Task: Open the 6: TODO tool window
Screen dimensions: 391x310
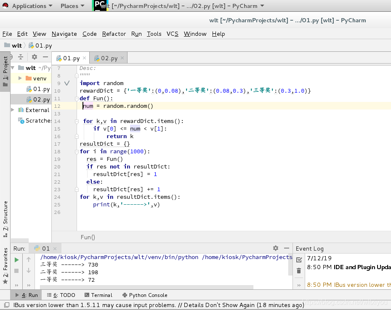Action: (61, 295)
